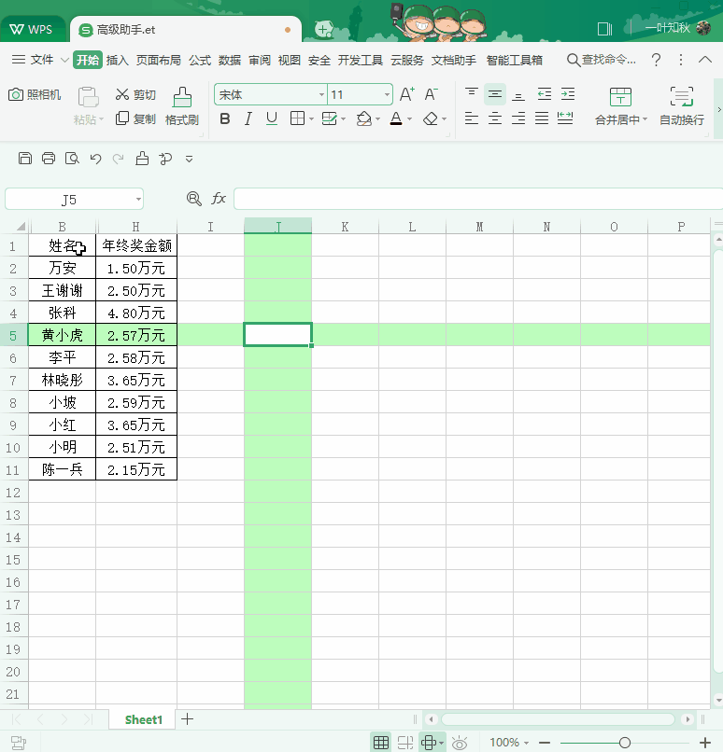
Task: Click the column K header
Action: (346, 227)
